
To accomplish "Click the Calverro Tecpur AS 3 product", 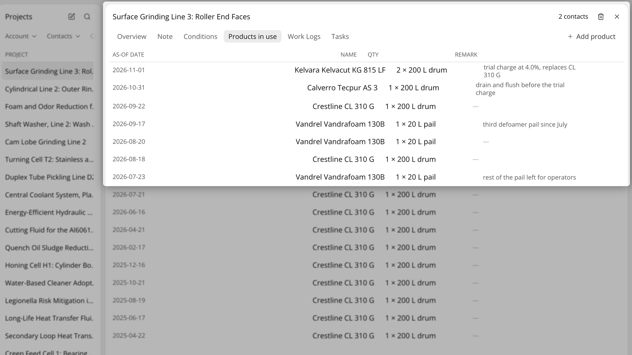I will coord(342,88).
